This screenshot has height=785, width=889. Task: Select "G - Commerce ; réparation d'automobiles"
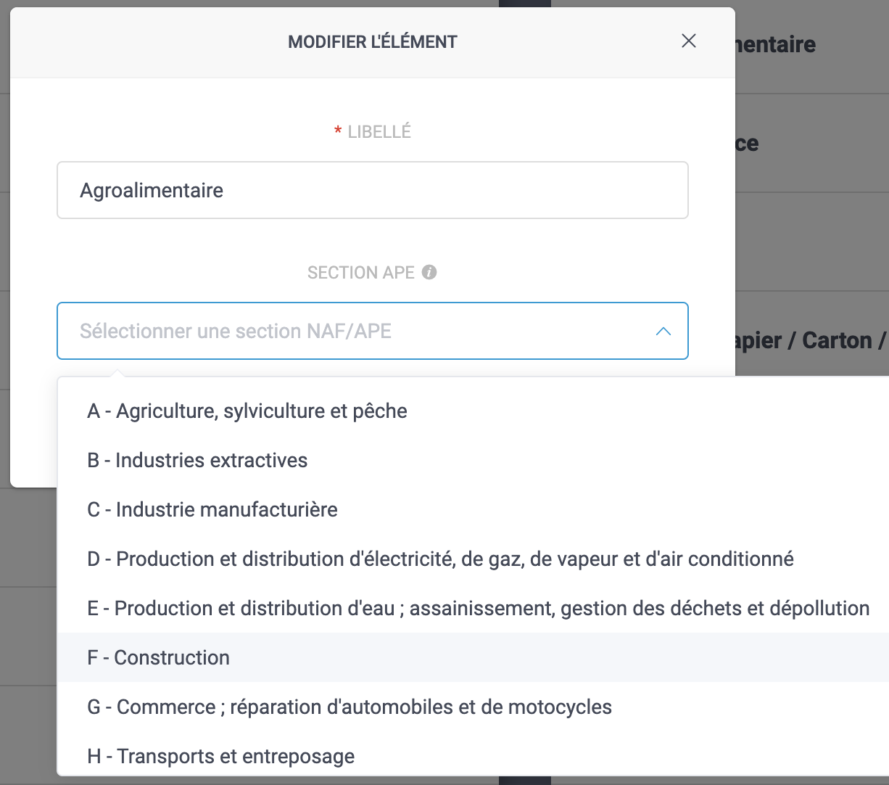coord(348,707)
